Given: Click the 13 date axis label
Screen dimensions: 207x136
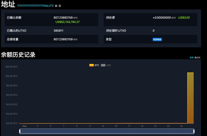Looking at the screenshot, I should click(103, 126).
